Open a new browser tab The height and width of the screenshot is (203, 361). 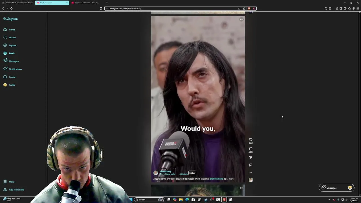coord(107,3)
